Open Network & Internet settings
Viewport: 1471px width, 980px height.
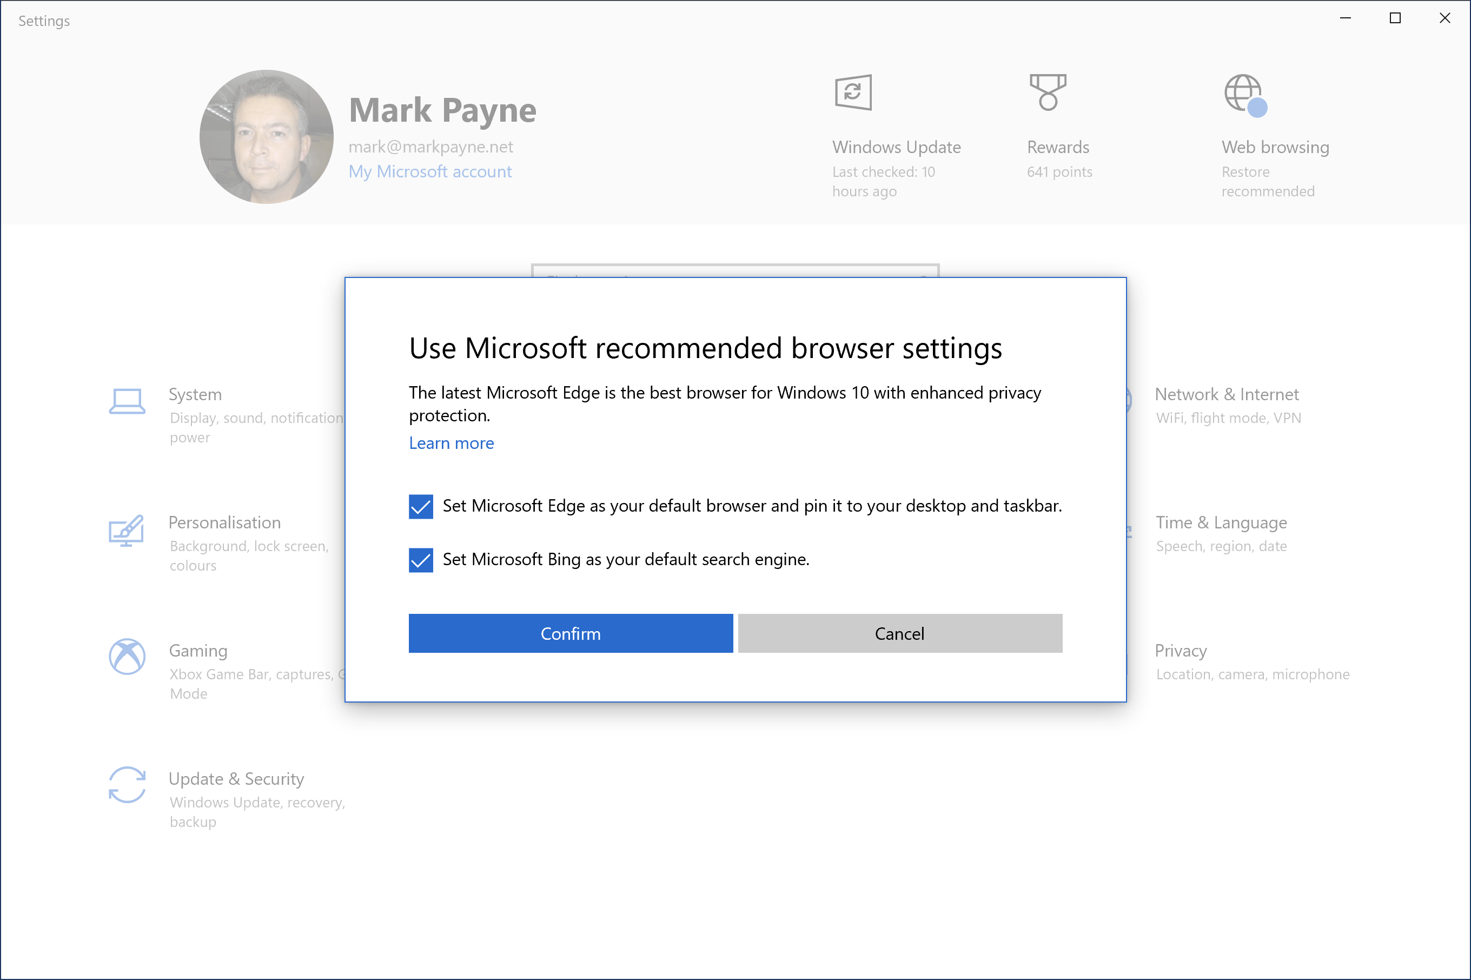1226,395
